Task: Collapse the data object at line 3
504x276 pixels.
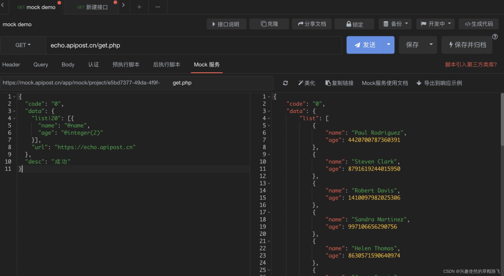Action: point(14,111)
